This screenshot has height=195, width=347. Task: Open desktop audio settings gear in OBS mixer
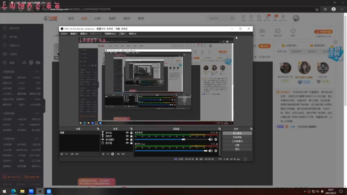tap(216, 140)
